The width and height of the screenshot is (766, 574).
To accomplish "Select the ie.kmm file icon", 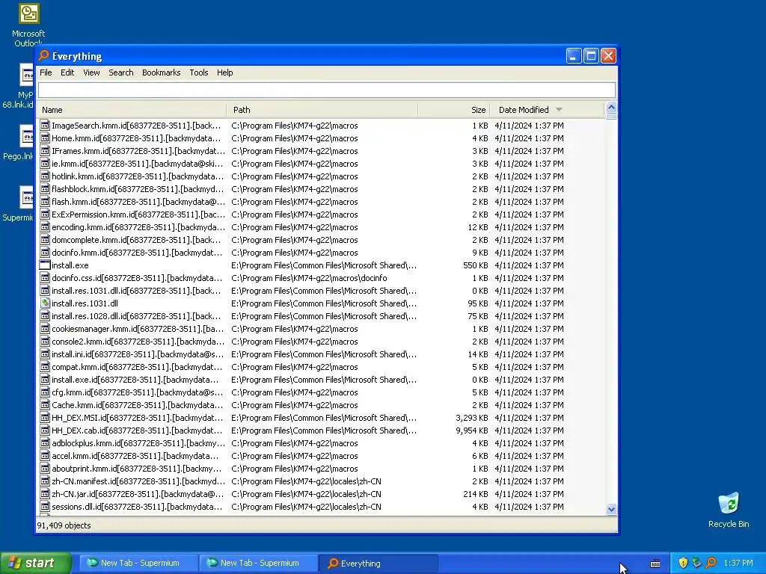I will (45, 164).
